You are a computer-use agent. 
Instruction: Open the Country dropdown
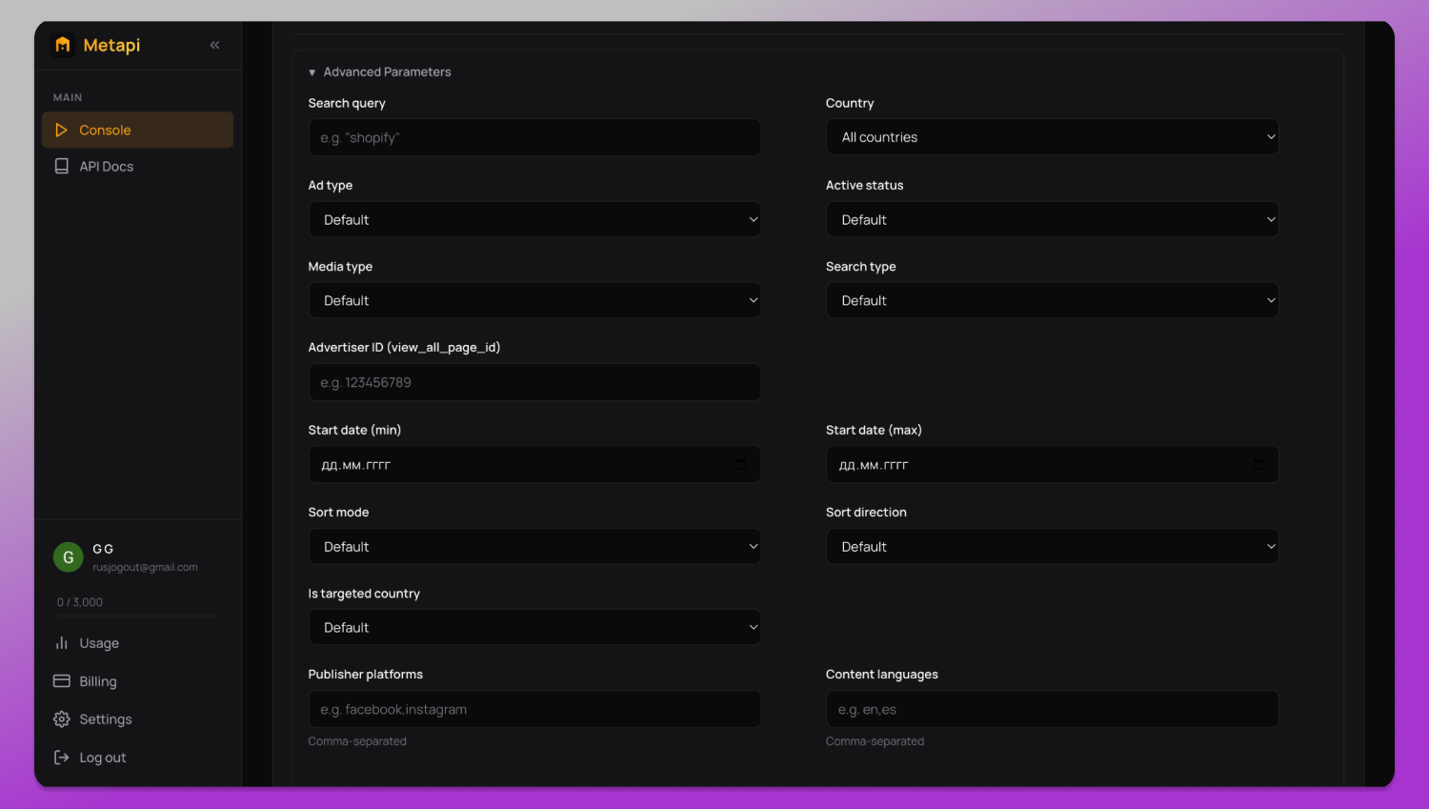tap(1052, 137)
